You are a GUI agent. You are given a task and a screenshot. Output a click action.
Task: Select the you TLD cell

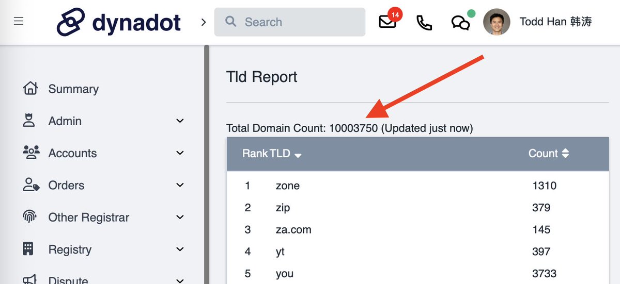(285, 274)
